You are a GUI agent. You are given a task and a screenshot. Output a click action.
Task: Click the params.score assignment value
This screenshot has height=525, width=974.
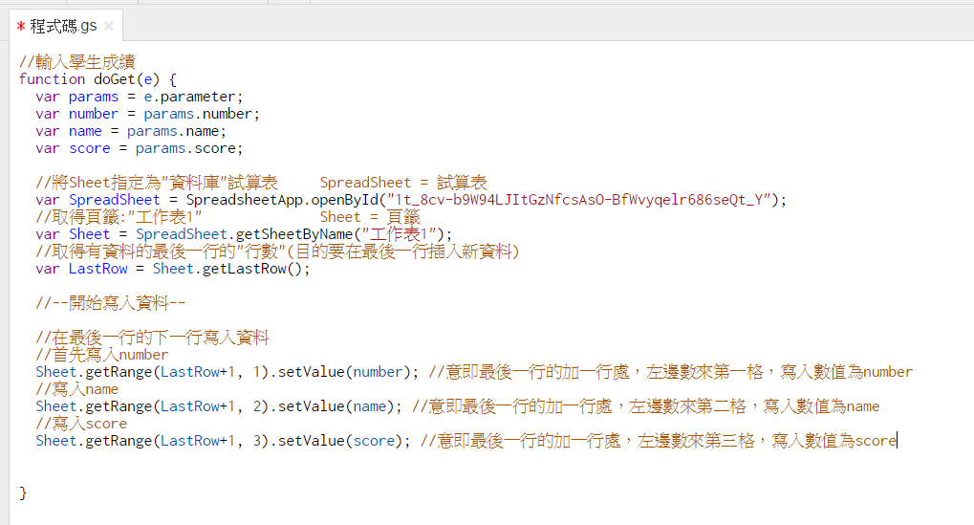click(x=188, y=148)
